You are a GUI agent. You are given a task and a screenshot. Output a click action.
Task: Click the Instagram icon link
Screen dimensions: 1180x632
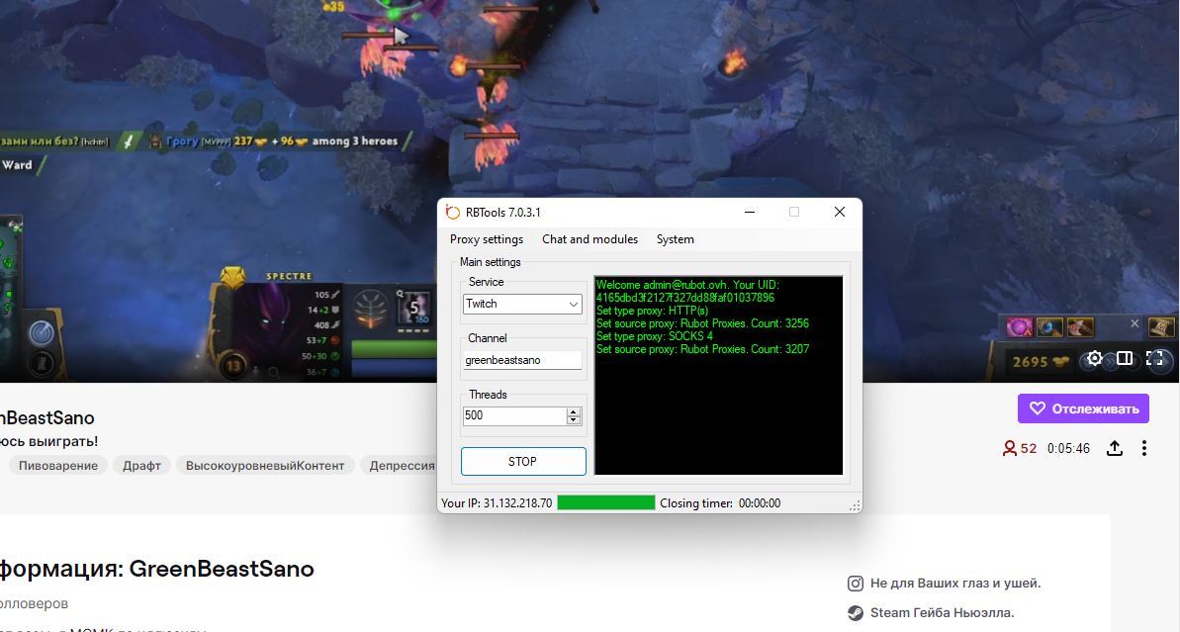point(856,584)
